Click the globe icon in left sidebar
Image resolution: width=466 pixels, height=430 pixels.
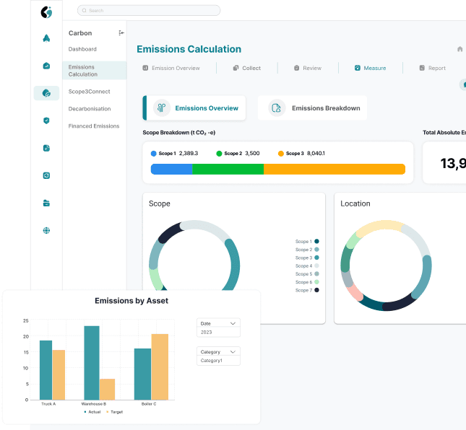pos(46,231)
